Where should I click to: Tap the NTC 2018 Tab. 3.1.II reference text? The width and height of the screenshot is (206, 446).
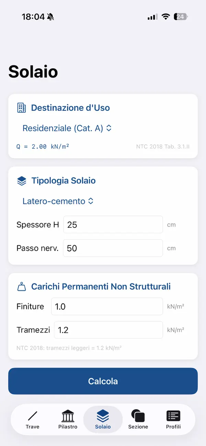(x=163, y=146)
